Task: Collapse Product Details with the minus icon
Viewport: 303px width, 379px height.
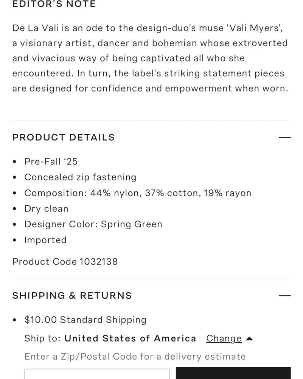Action: [x=284, y=137]
